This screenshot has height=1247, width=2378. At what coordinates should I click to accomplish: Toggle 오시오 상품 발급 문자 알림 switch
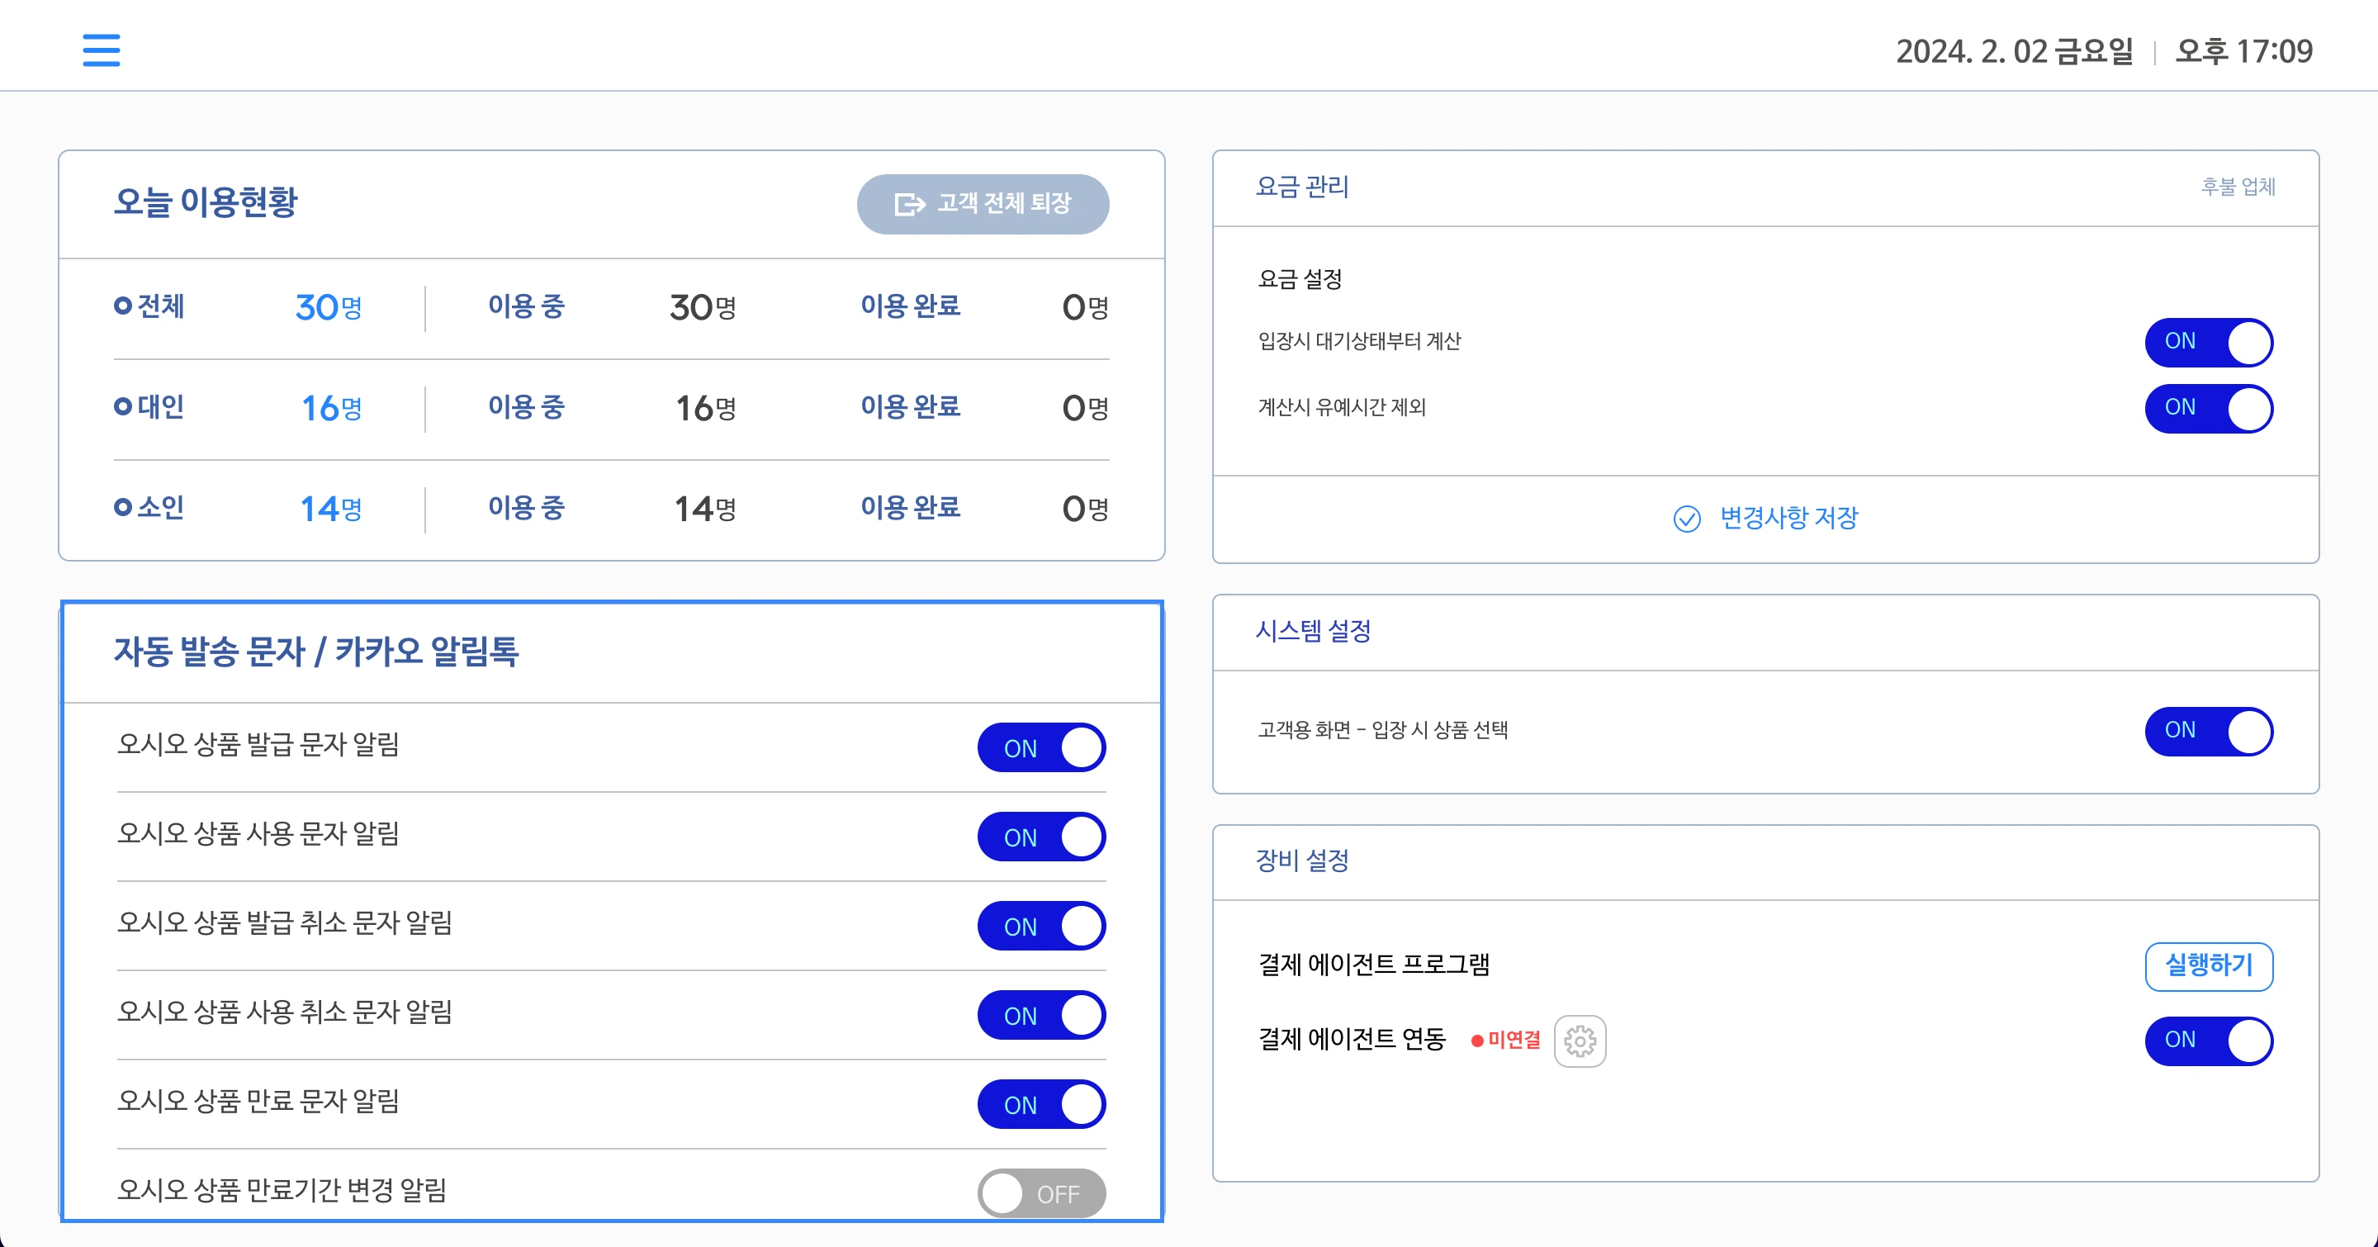point(1041,747)
